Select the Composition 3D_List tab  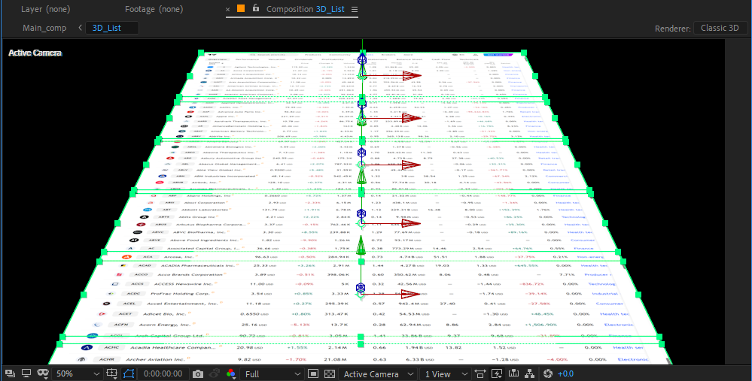coord(306,9)
